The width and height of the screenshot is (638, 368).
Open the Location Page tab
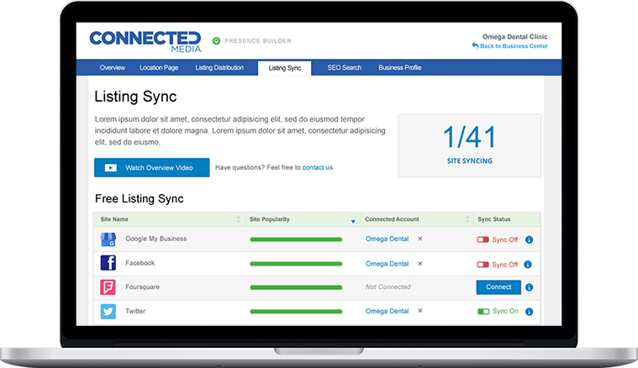click(x=159, y=67)
